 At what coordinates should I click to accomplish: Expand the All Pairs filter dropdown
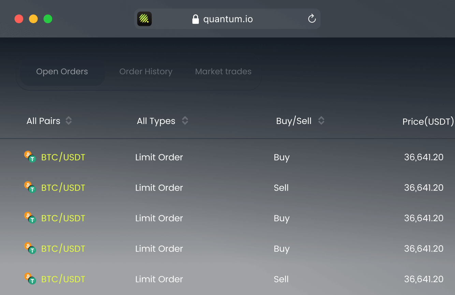pos(49,121)
